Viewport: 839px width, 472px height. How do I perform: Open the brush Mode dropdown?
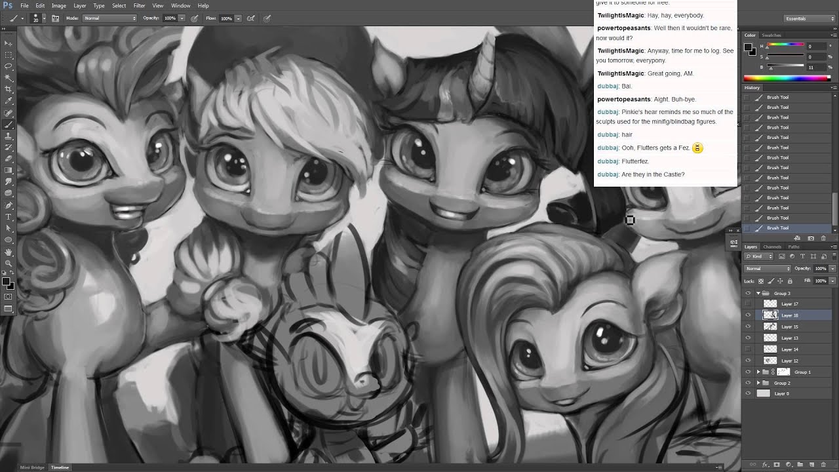pos(110,18)
